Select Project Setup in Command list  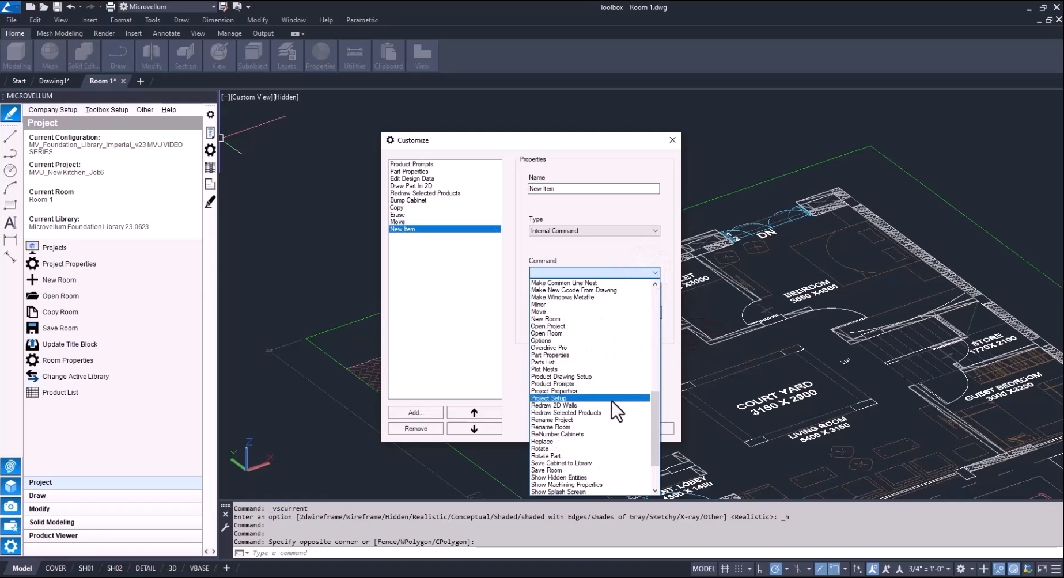coord(590,398)
